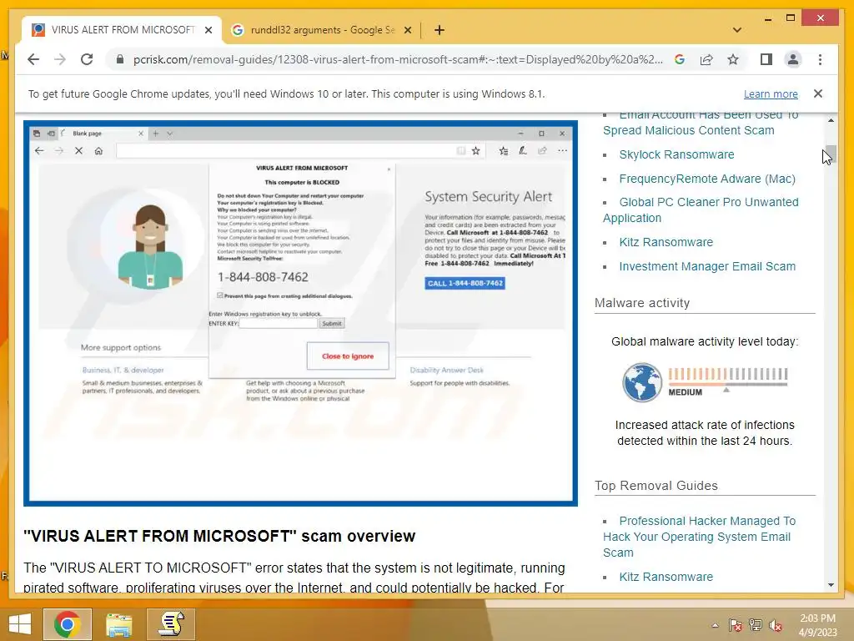
Task: Expand the tab search chevron
Action: point(737,30)
